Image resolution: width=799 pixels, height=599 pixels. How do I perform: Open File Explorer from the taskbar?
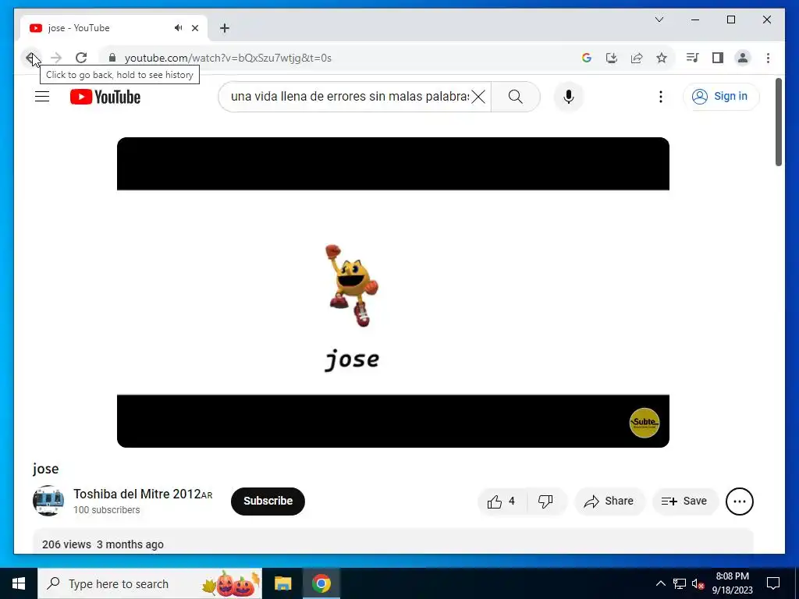coord(282,583)
